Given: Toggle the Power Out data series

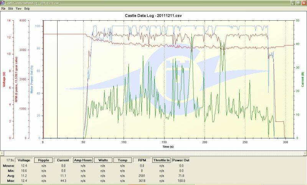Looking at the screenshot, I should coord(180,160).
